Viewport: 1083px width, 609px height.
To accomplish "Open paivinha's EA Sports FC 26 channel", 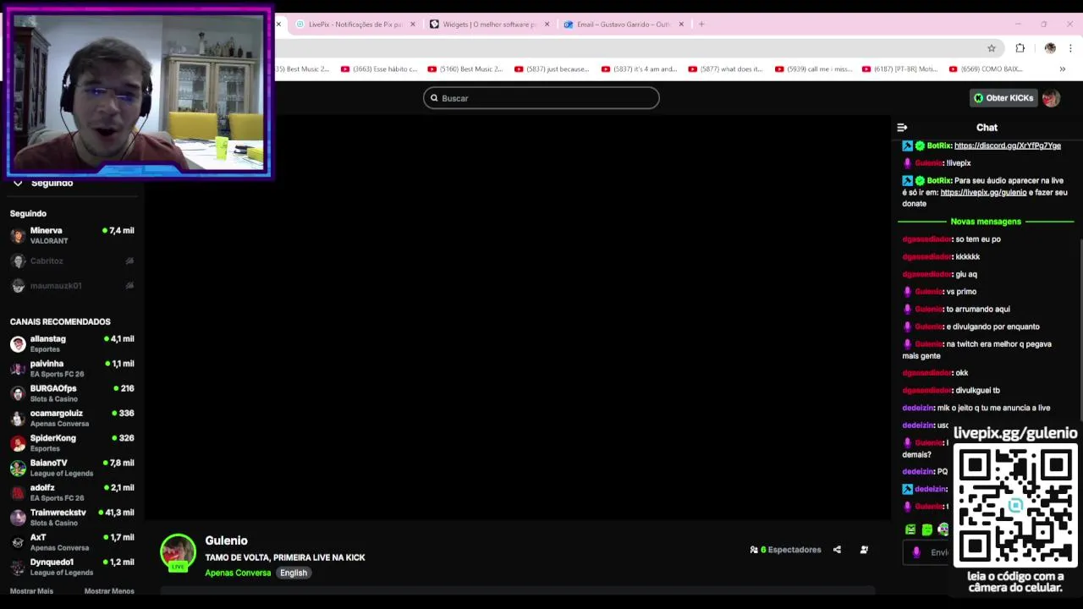I will pyautogui.click(x=72, y=368).
